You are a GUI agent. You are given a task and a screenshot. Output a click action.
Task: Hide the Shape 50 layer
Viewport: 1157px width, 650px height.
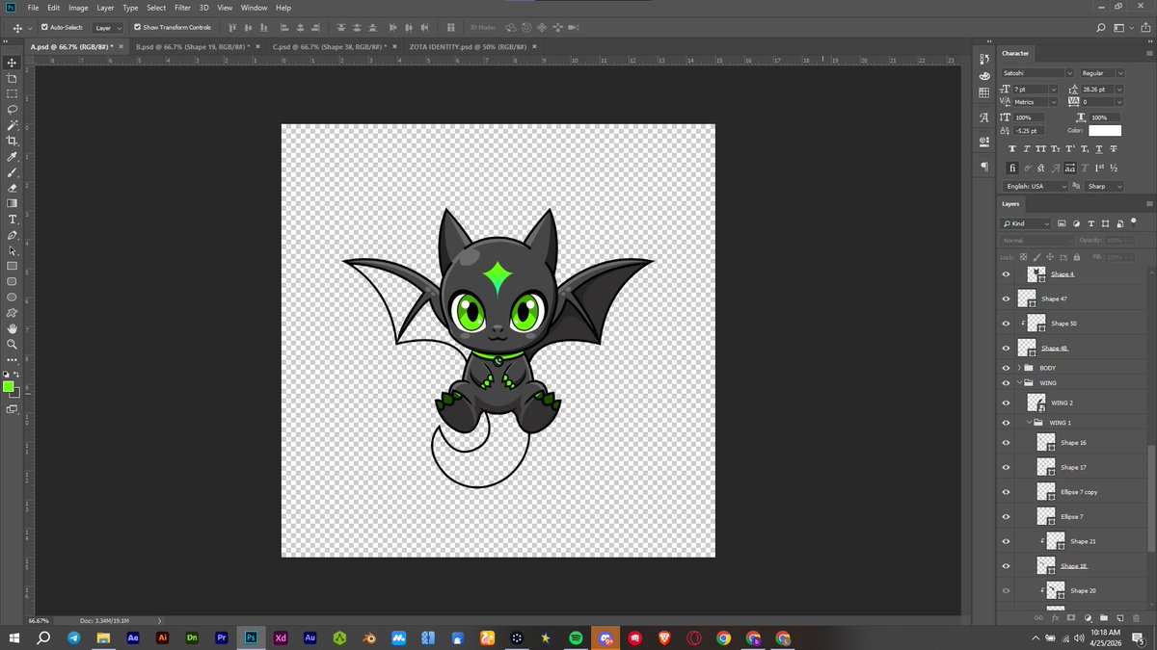(1006, 324)
